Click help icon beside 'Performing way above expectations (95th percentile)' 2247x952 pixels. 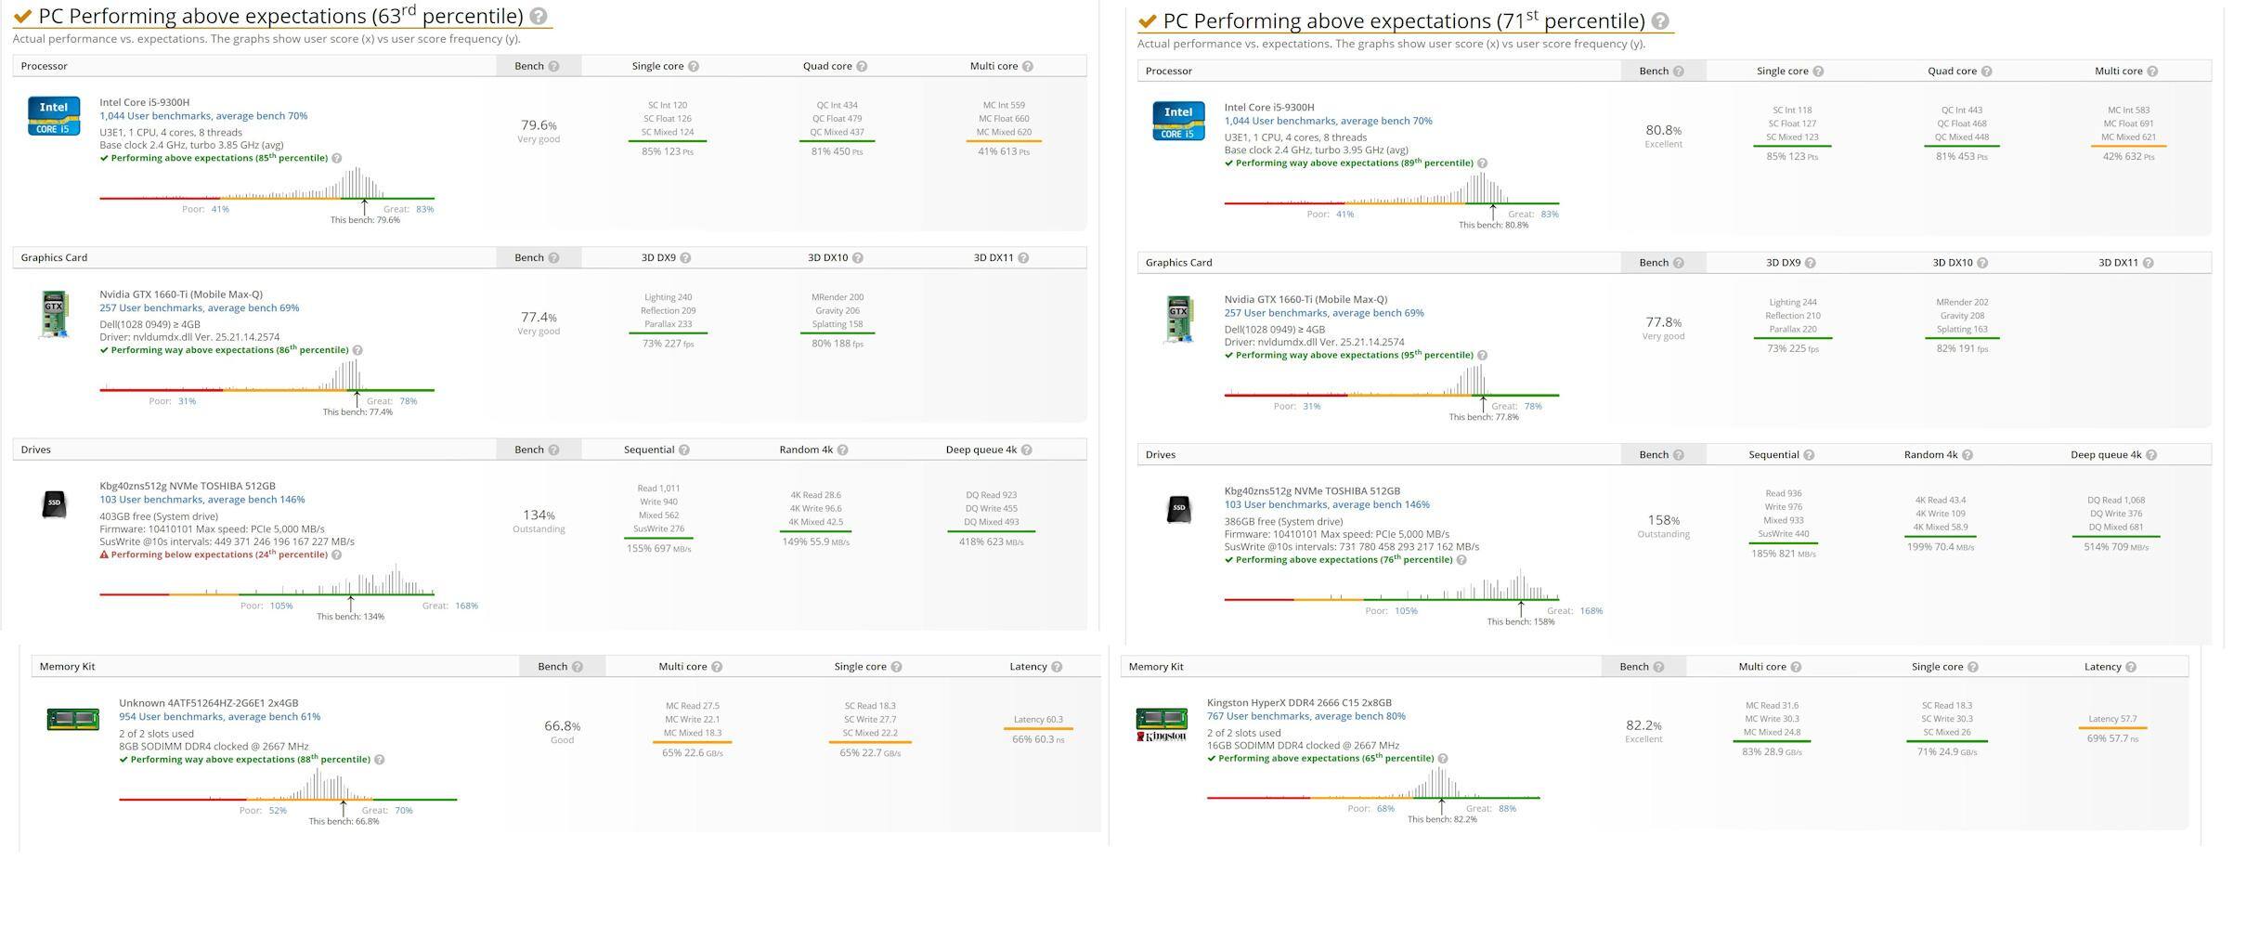pyautogui.click(x=1482, y=356)
